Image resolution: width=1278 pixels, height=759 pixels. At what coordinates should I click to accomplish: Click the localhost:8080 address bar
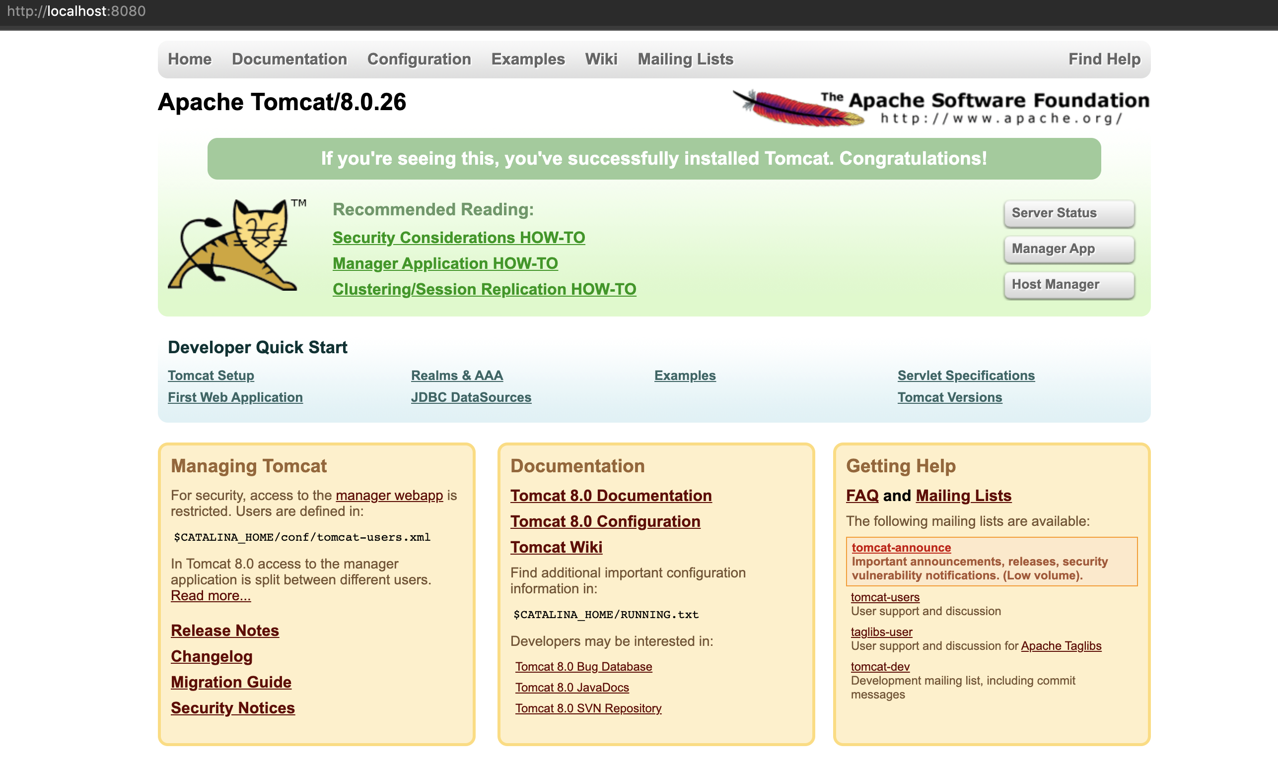click(77, 11)
